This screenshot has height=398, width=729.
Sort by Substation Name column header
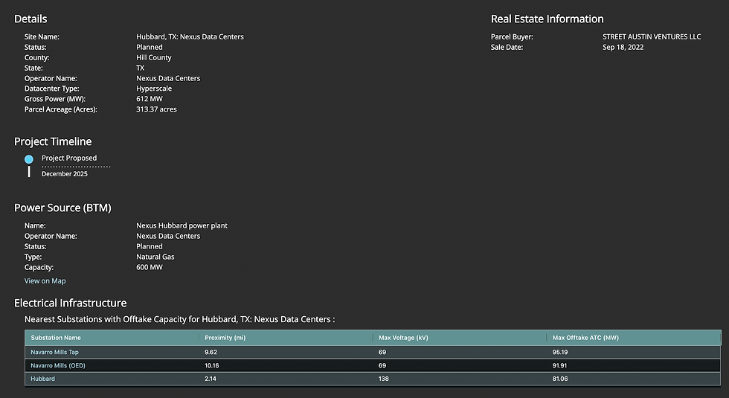click(x=56, y=338)
